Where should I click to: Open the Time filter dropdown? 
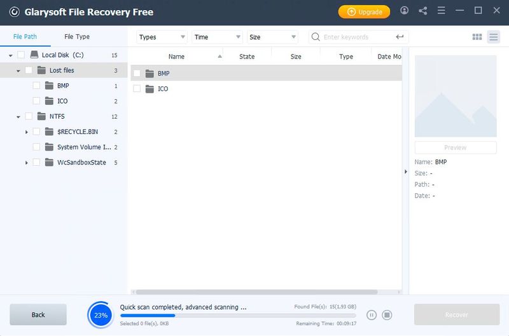coord(217,37)
